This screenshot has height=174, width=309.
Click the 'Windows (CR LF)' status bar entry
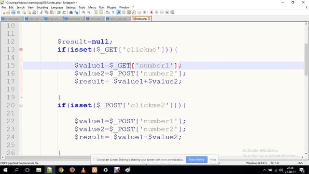point(256,163)
